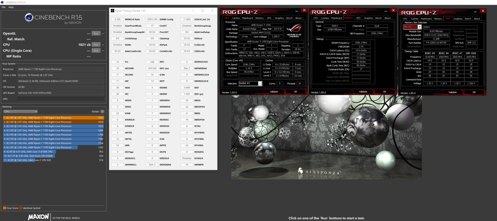Minimize the Ryzen Timing Checker window
The image size is (497, 221).
click(193, 11)
